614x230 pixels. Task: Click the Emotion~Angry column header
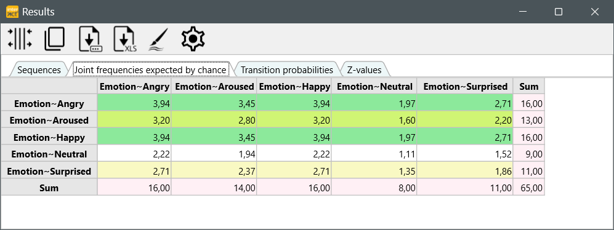[x=134, y=87]
